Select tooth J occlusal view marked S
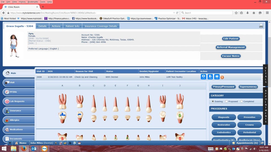This screenshot has height=152, width=271. [x=180, y=117]
